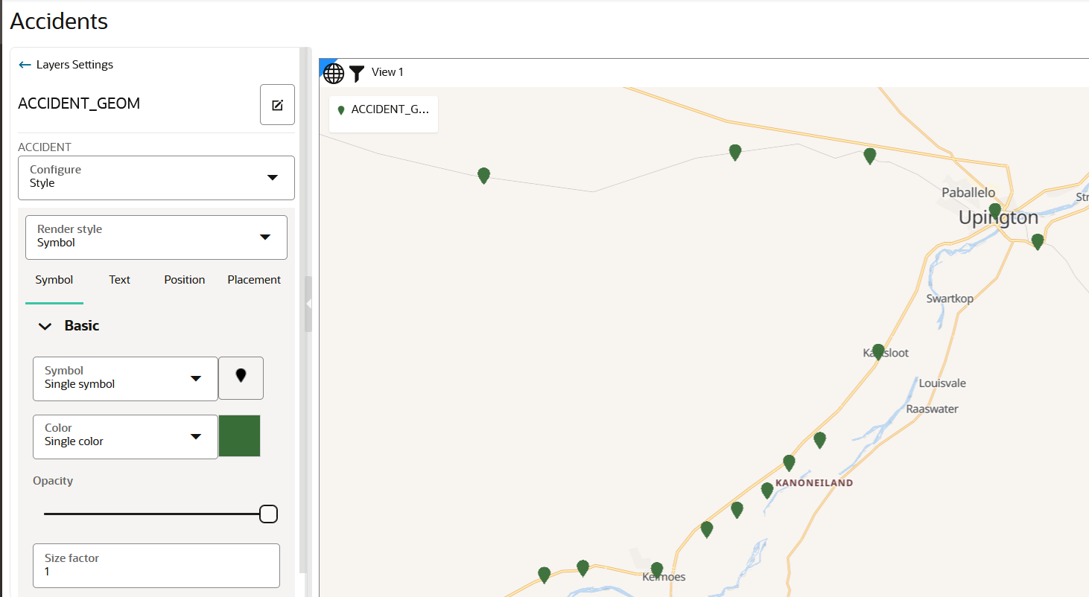The height and width of the screenshot is (597, 1089).
Task: Open the green color swatch
Action: pos(239,435)
